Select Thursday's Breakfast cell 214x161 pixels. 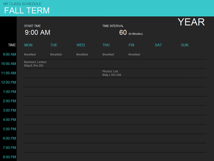click(108, 54)
